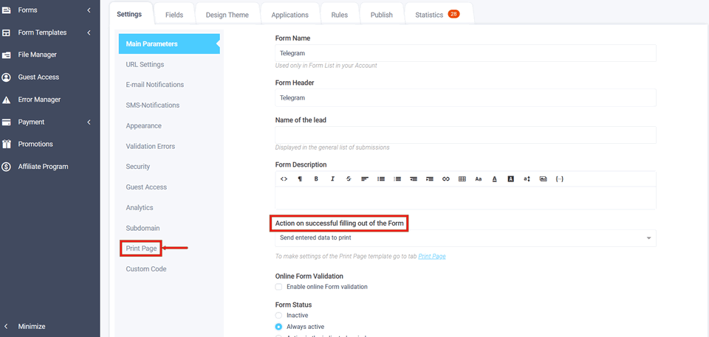709x337 pixels.
Task: Open the action on successful filling dropdown
Action: tap(465, 238)
